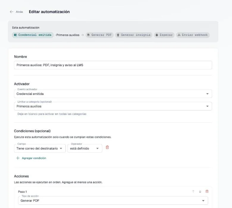Click the Editar automatización heading
Image resolution: width=232 pixels, height=208 pixels.
click(x=49, y=12)
